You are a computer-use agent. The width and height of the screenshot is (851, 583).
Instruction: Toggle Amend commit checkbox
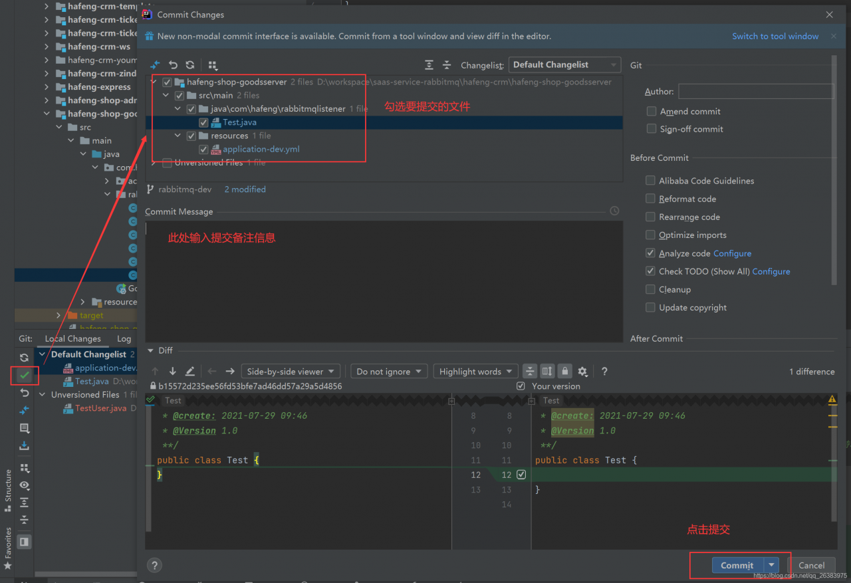click(x=652, y=111)
